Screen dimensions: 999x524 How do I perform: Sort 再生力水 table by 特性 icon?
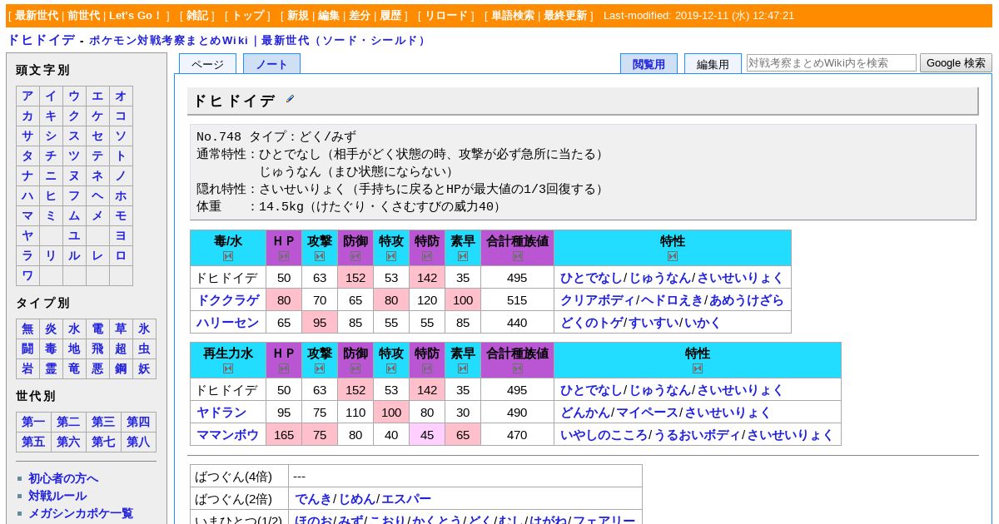[698, 368]
